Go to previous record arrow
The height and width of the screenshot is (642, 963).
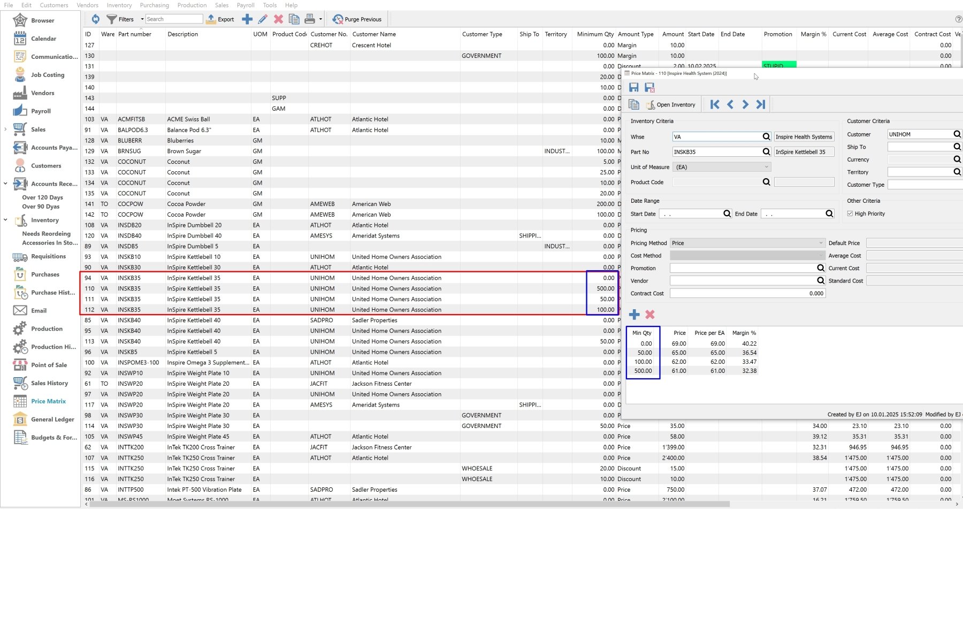coord(730,104)
